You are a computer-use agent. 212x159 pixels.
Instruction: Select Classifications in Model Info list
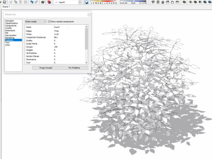pyautogui.click(x=11, y=23)
